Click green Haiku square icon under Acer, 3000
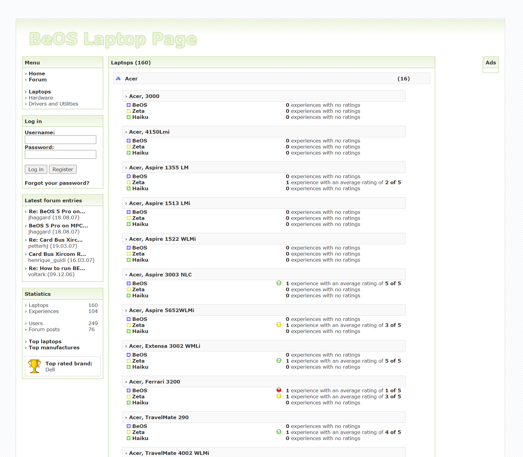The height and width of the screenshot is (457, 523). (x=129, y=117)
